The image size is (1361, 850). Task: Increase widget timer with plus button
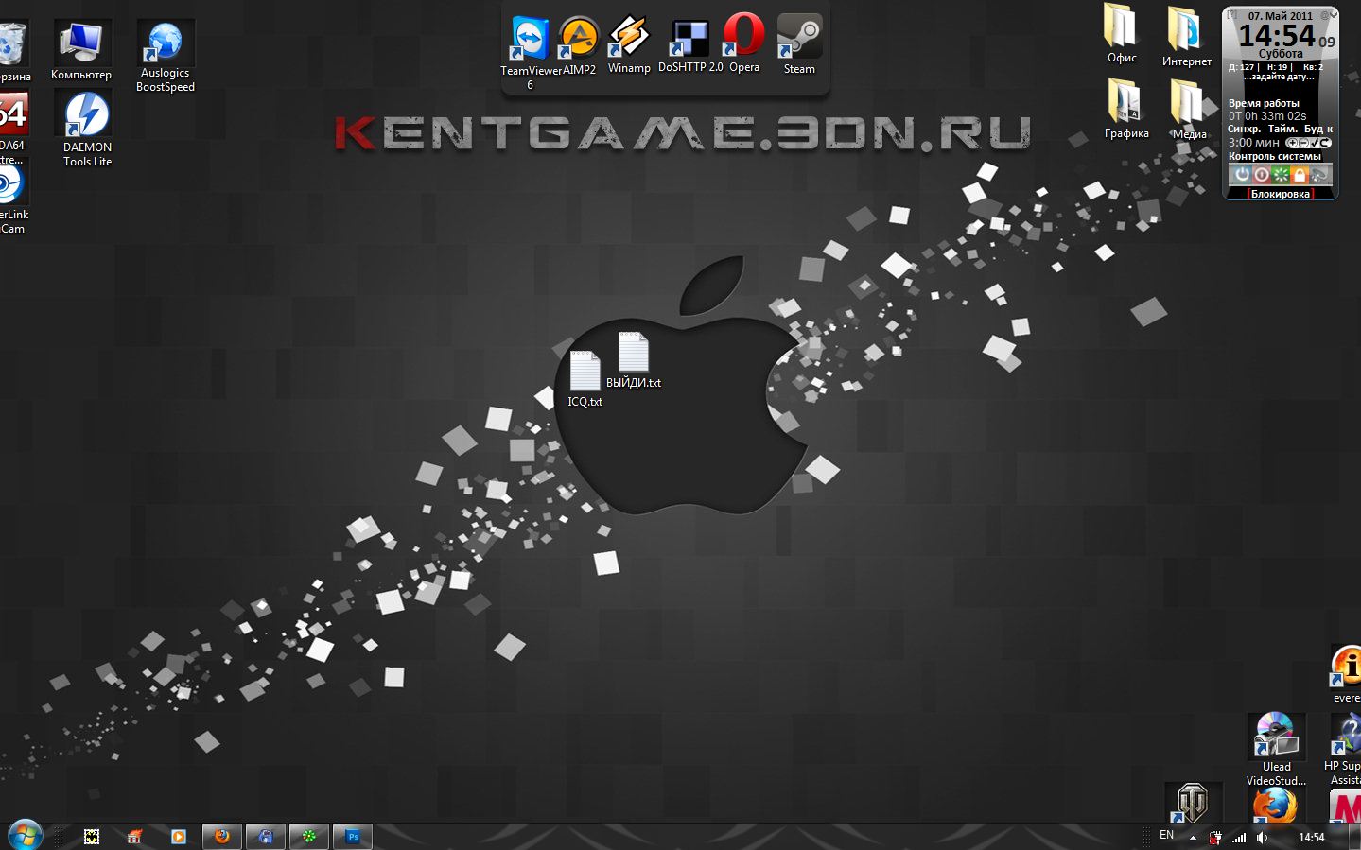point(1293,143)
